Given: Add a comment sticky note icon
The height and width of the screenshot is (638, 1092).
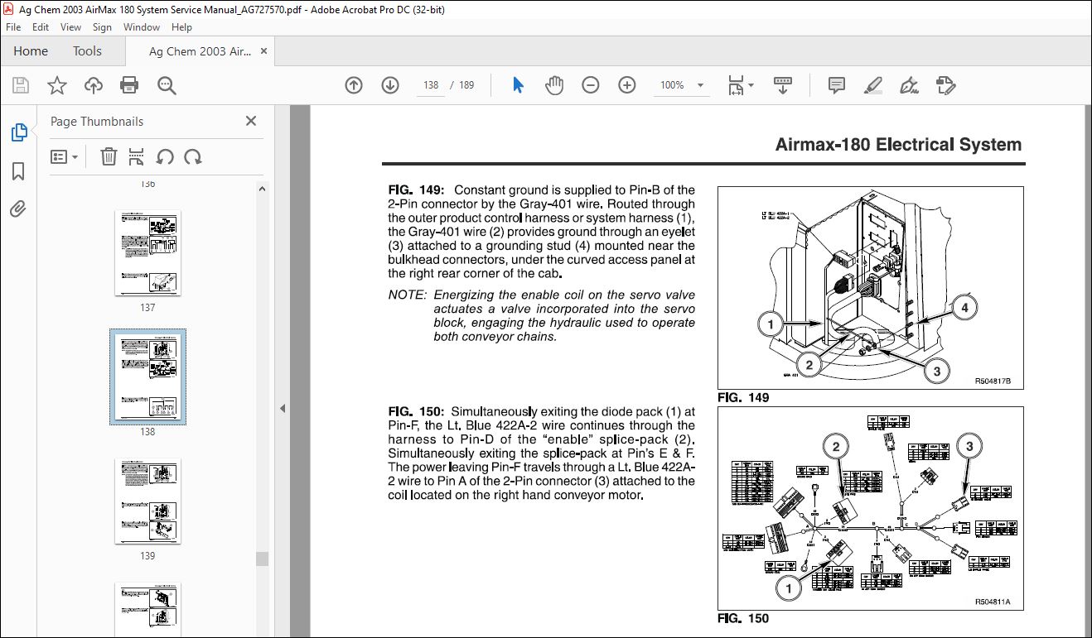Looking at the screenshot, I should point(837,85).
